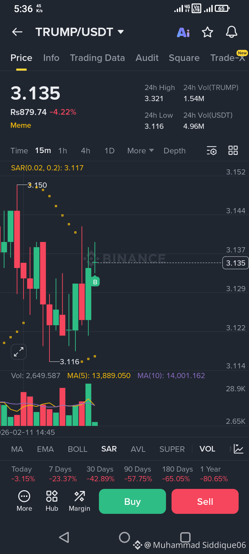Tap the current price label 3.135
Viewport: 249px width, 554px height.
click(236, 263)
